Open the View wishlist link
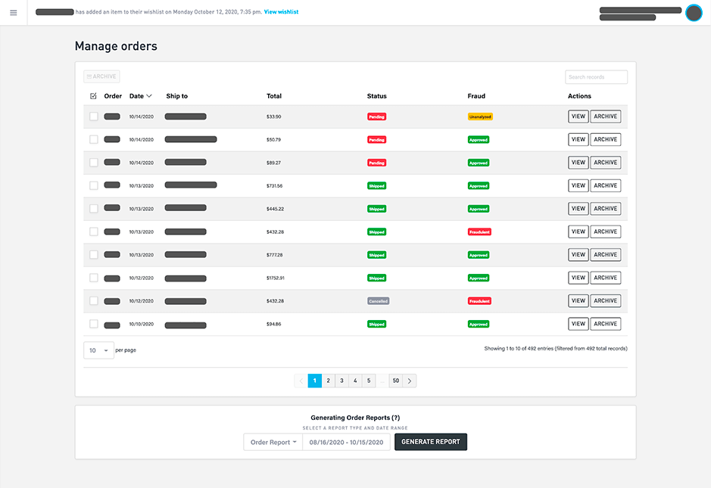The image size is (711, 488). click(280, 12)
